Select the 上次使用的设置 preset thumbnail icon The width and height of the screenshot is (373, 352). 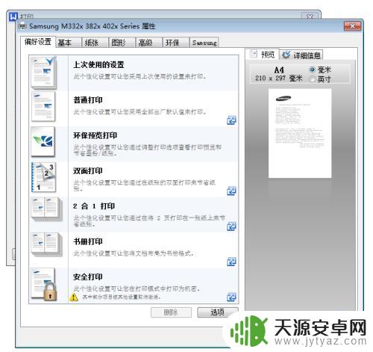(44, 72)
